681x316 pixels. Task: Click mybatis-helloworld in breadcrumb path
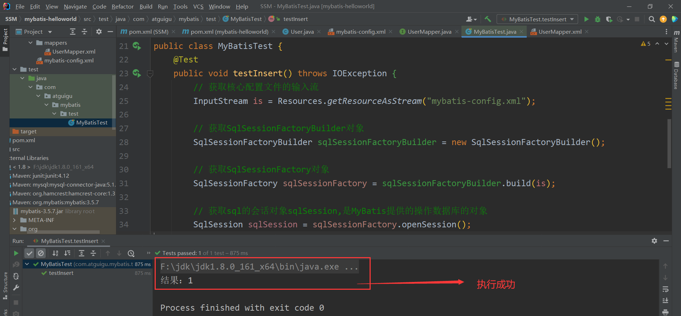[x=50, y=19]
